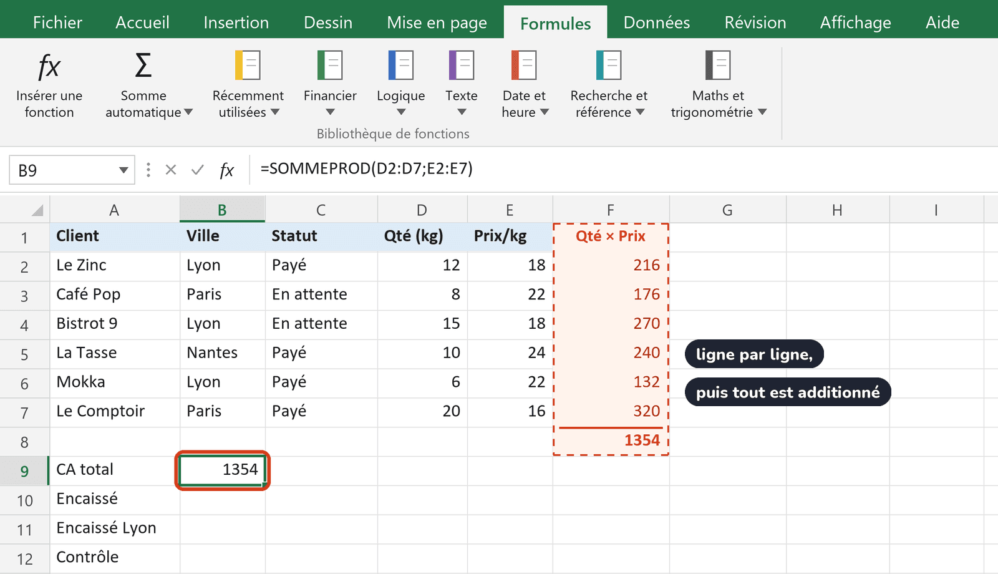Switch to the Accueil tab
Image resolution: width=998 pixels, height=574 pixels.
point(142,22)
